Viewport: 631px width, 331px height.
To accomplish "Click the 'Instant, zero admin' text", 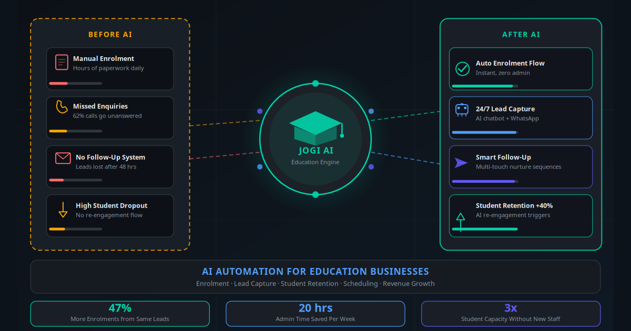I will tap(503, 73).
